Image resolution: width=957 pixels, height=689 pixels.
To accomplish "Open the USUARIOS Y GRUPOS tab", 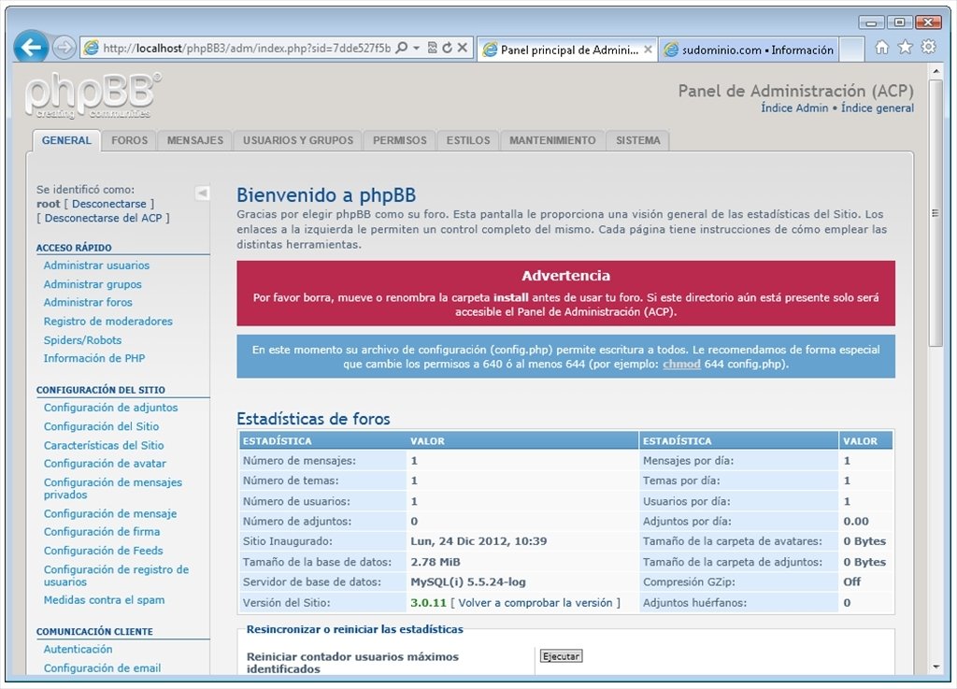I will 298,140.
